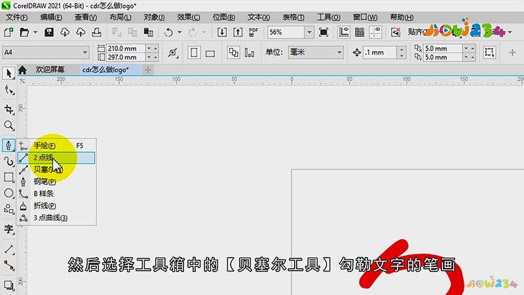524x295 pixels.
Task: Click the Open folder icon
Action: click(24, 32)
